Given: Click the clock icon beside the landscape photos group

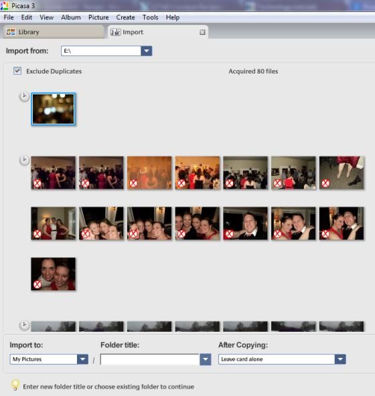Looking at the screenshot, I should coord(24,325).
